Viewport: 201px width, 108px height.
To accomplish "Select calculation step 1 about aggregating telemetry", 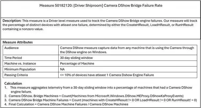I will click(101, 89).
